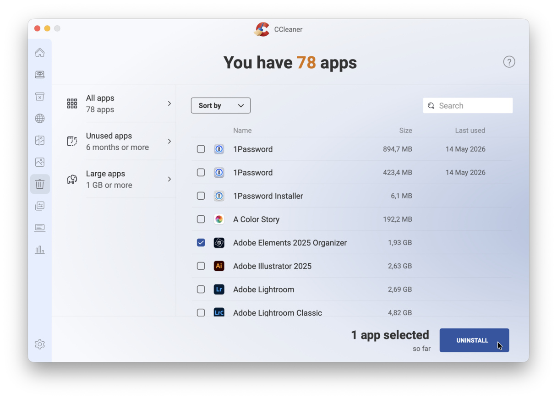The image size is (557, 399).
Task: Click the photo picture icon in the sidebar
Action: [x=40, y=162]
